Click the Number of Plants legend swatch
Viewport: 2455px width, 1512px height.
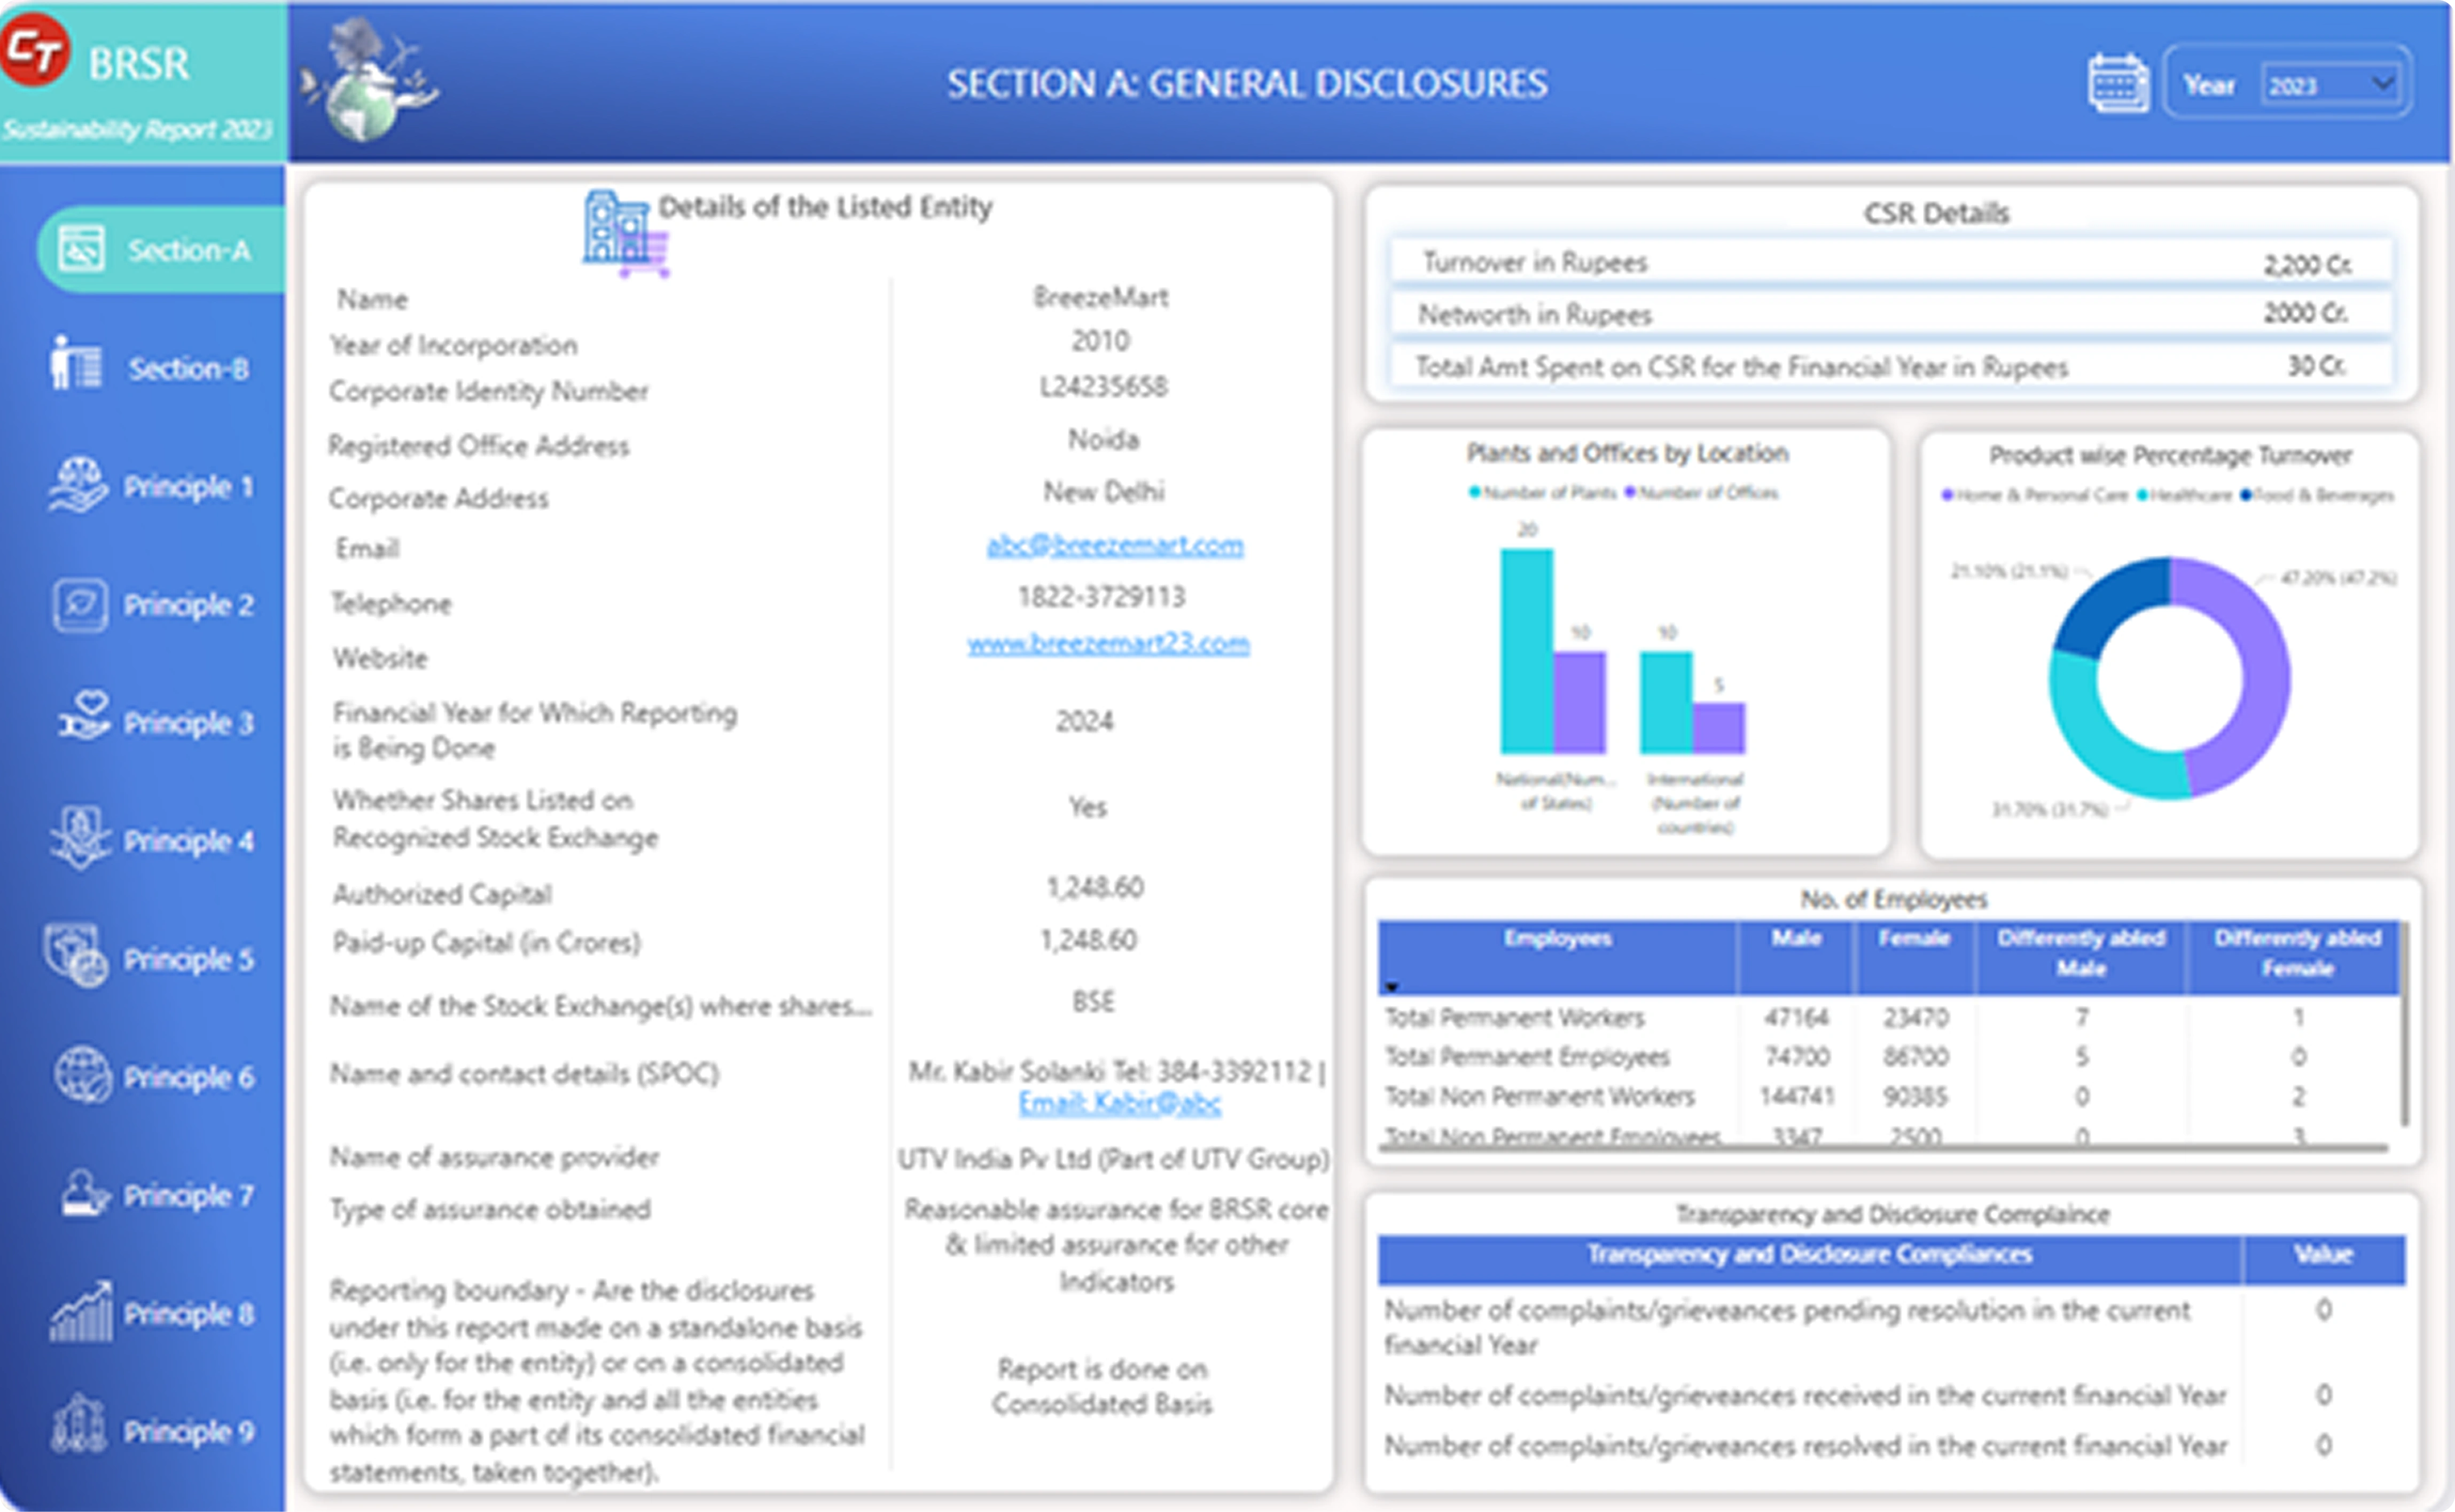[1475, 492]
